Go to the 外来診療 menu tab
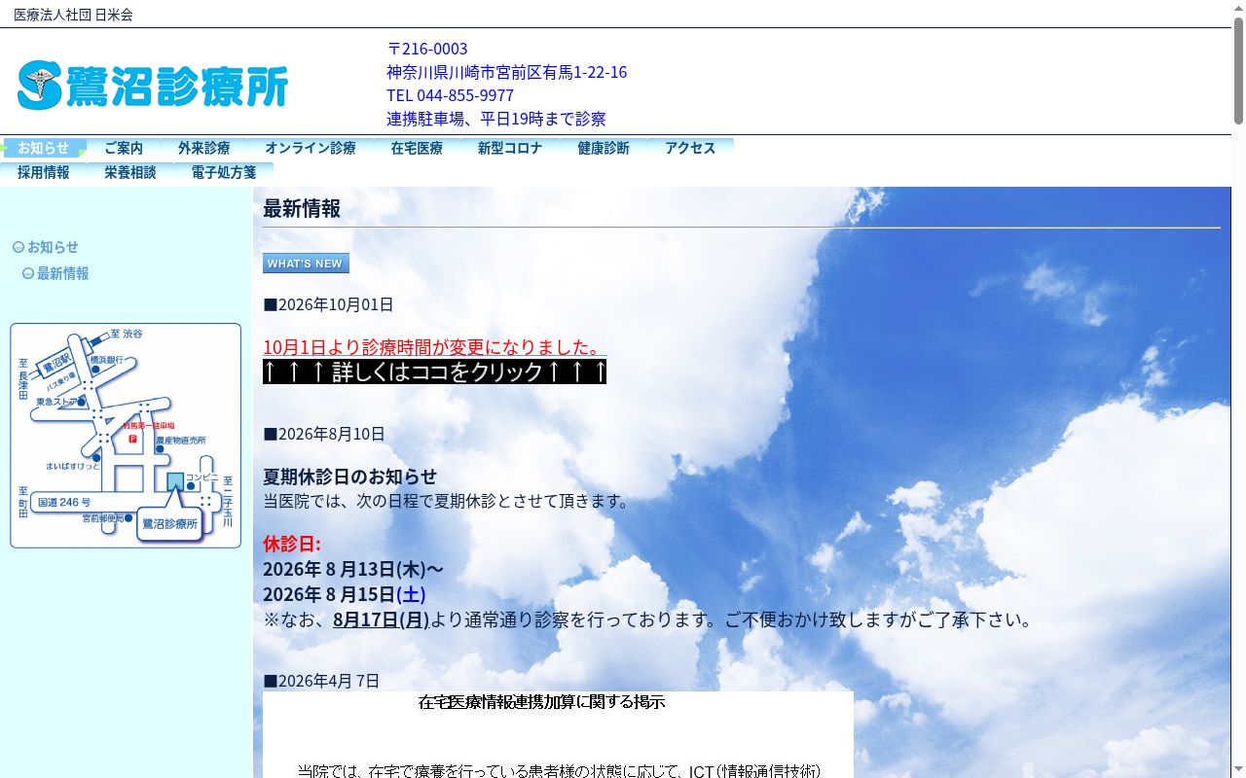Image resolution: width=1246 pixels, height=778 pixels. click(204, 149)
